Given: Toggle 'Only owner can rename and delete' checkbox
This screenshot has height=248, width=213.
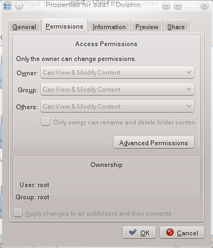Looking at the screenshot, I should pos(46,121).
